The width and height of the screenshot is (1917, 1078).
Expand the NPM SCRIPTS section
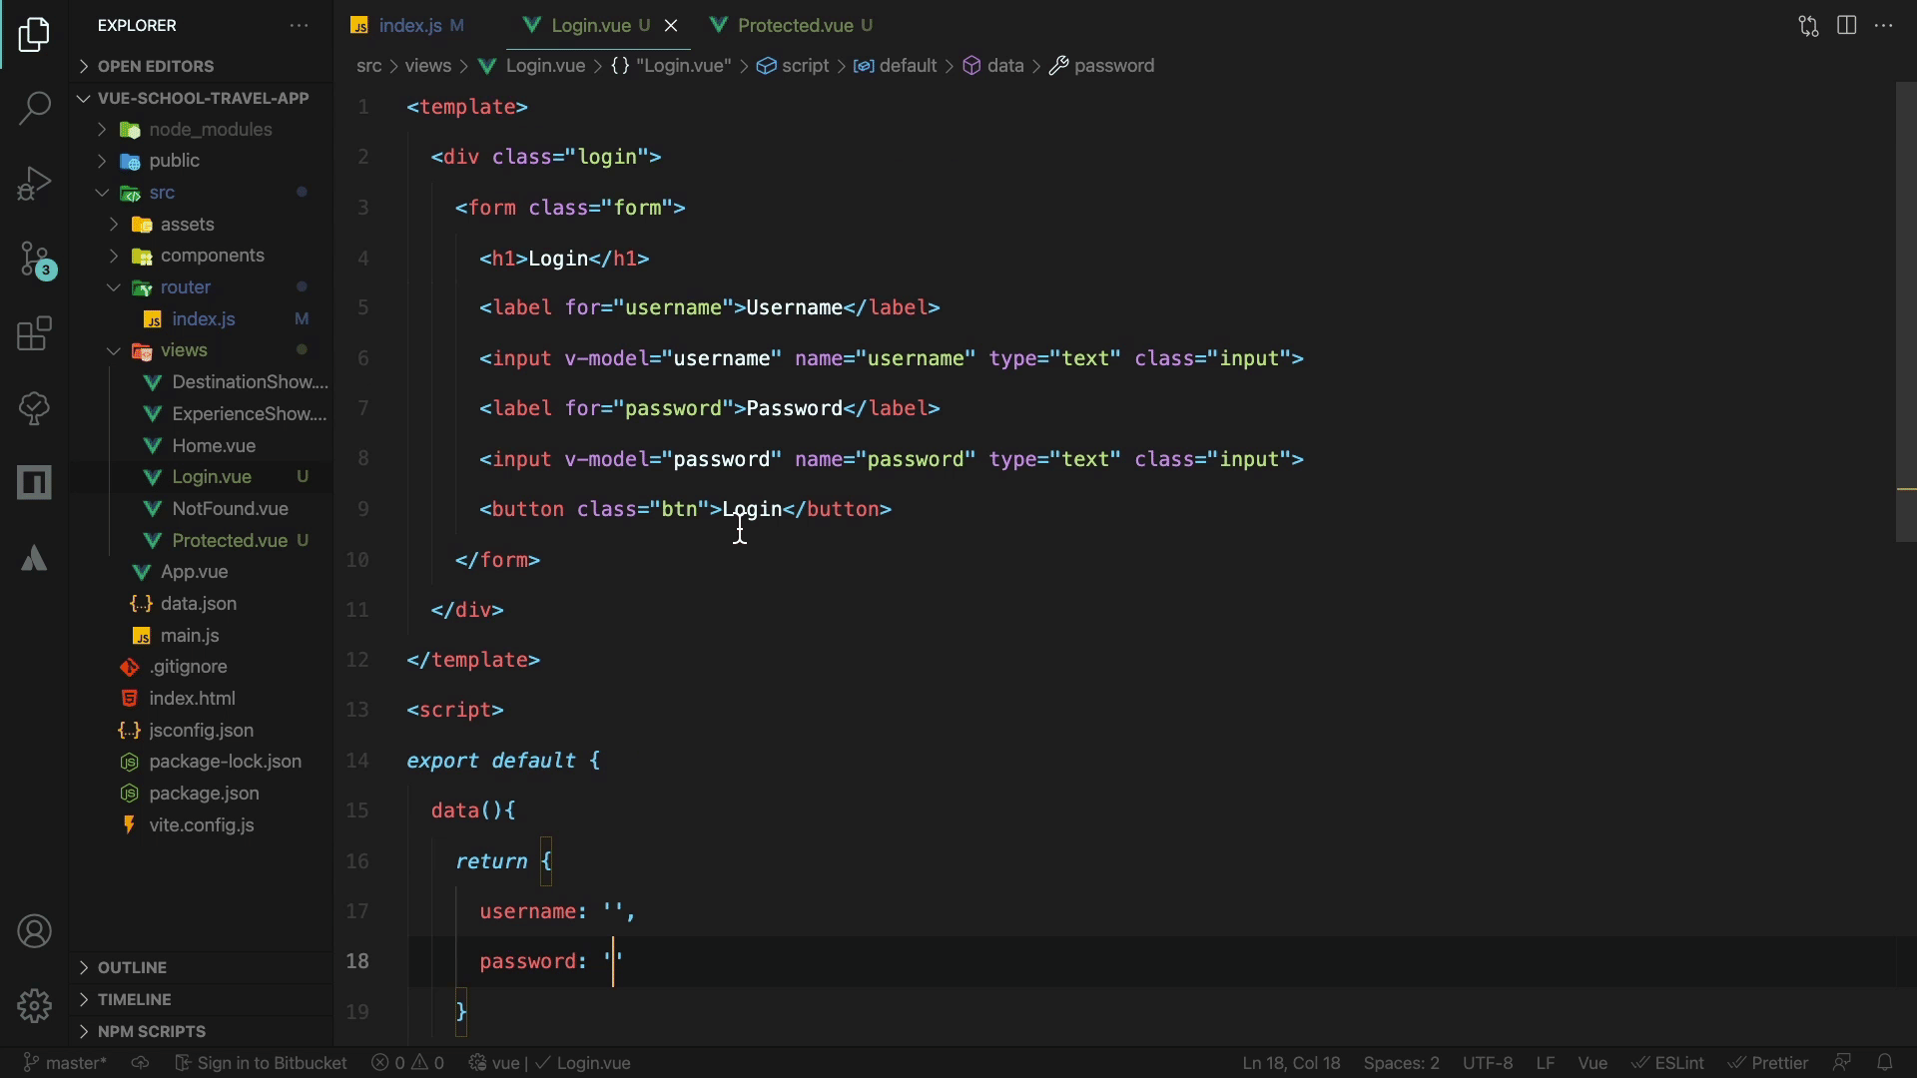point(151,1031)
